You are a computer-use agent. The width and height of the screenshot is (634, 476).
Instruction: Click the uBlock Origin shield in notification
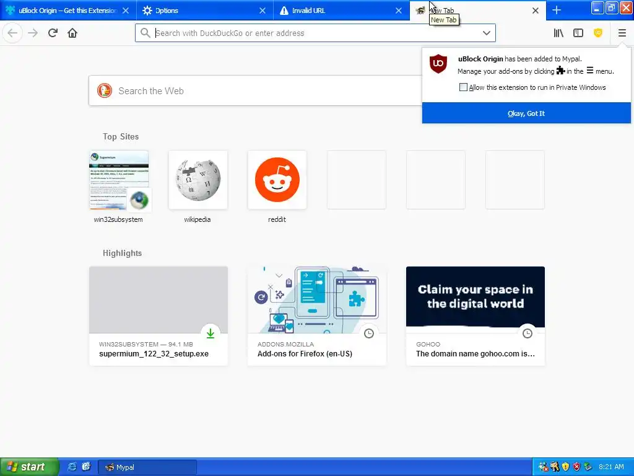click(438, 64)
